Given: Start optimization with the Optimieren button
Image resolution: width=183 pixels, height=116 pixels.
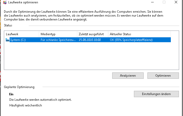Looking at the screenshot, I should click(x=163, y=76).
